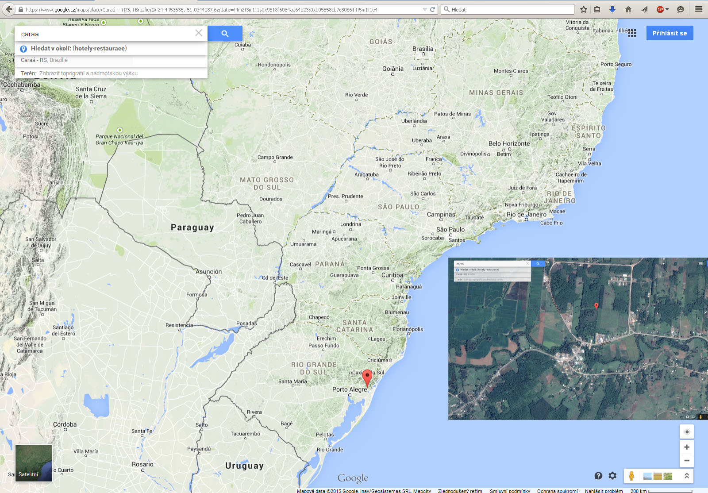Image resolution: width=708 pixels, height=493 pixels.
Task: Zoom out with the minus button
Action: point(687,460)
